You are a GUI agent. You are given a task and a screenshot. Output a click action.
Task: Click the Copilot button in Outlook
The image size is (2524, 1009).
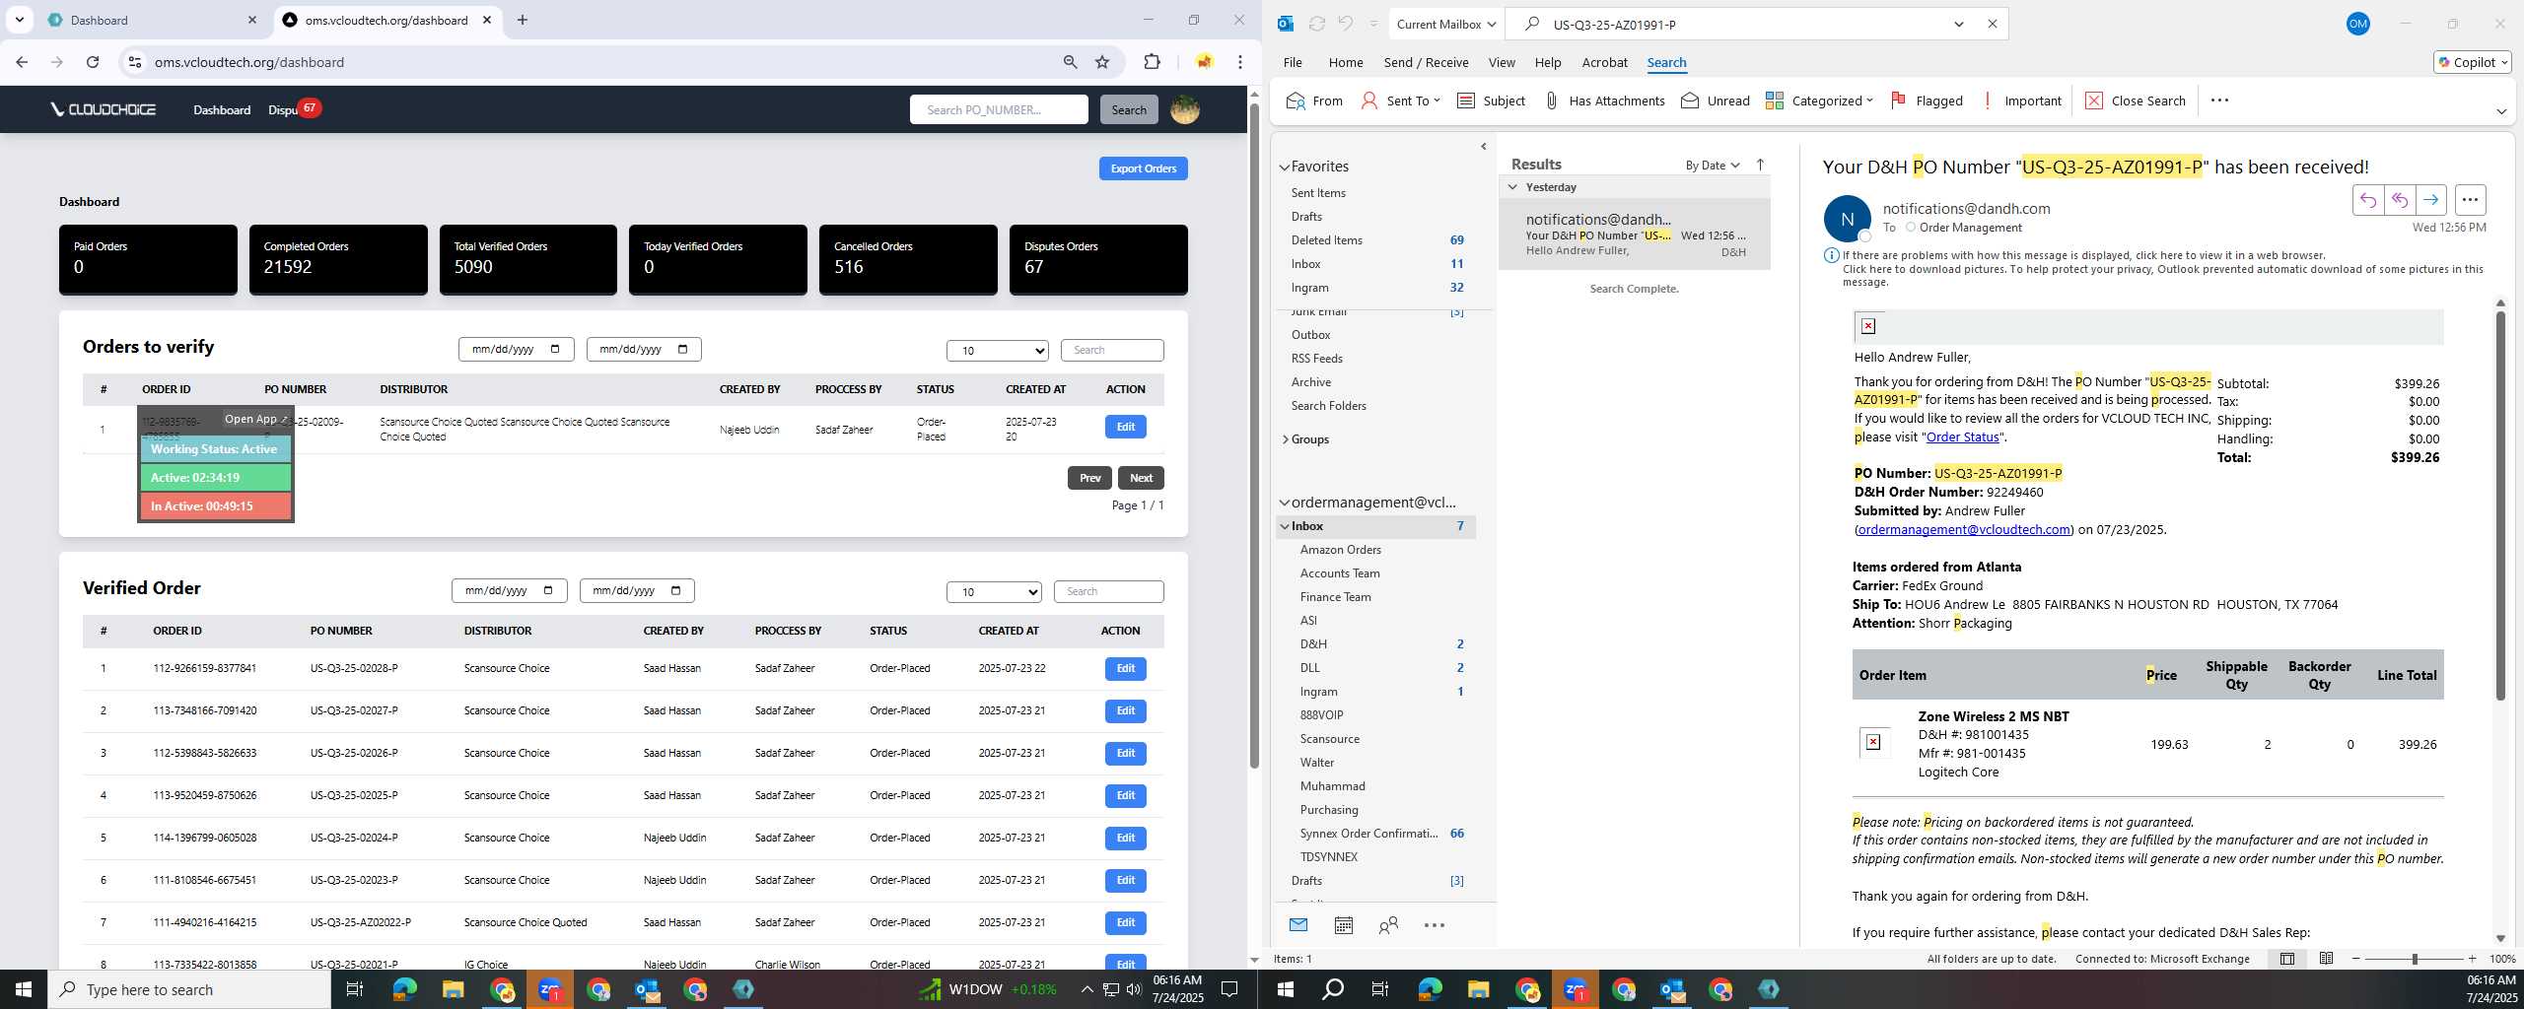2472,62
